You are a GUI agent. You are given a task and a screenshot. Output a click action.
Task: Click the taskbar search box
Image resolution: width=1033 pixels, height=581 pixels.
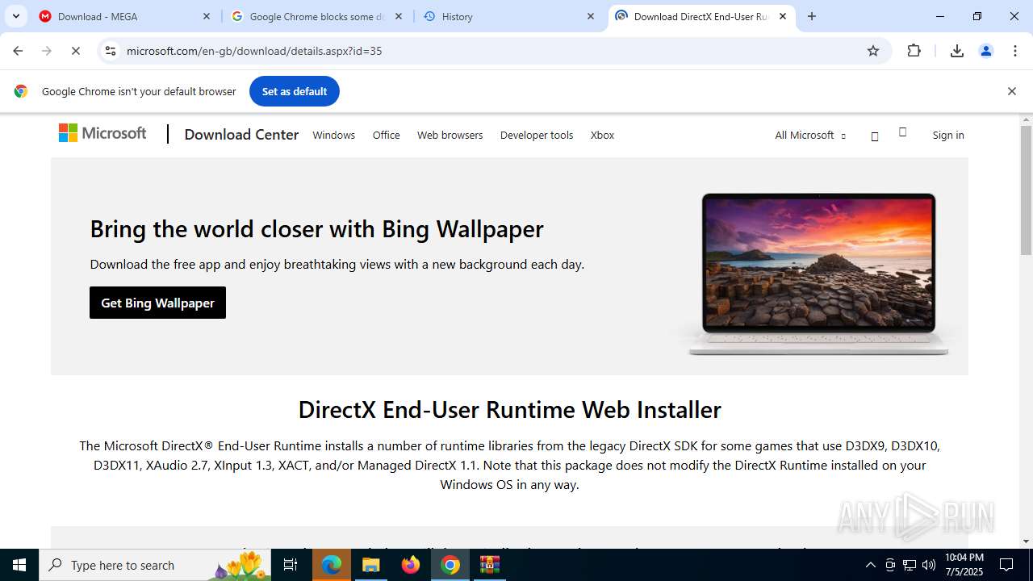click(155, 565)
